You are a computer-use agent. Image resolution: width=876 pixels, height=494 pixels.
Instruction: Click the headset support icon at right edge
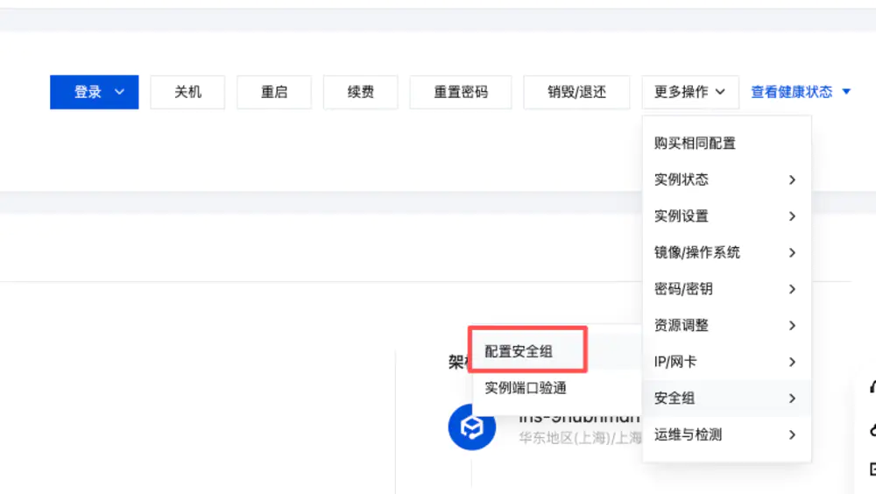click(872, 387)
